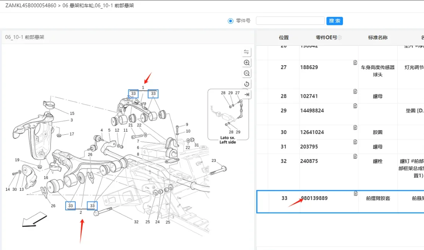Click position number 33 in the table

coord(284,198)
